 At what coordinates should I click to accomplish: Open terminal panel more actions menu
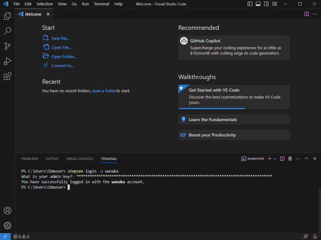pyautogui.click(x=298, y=159)
